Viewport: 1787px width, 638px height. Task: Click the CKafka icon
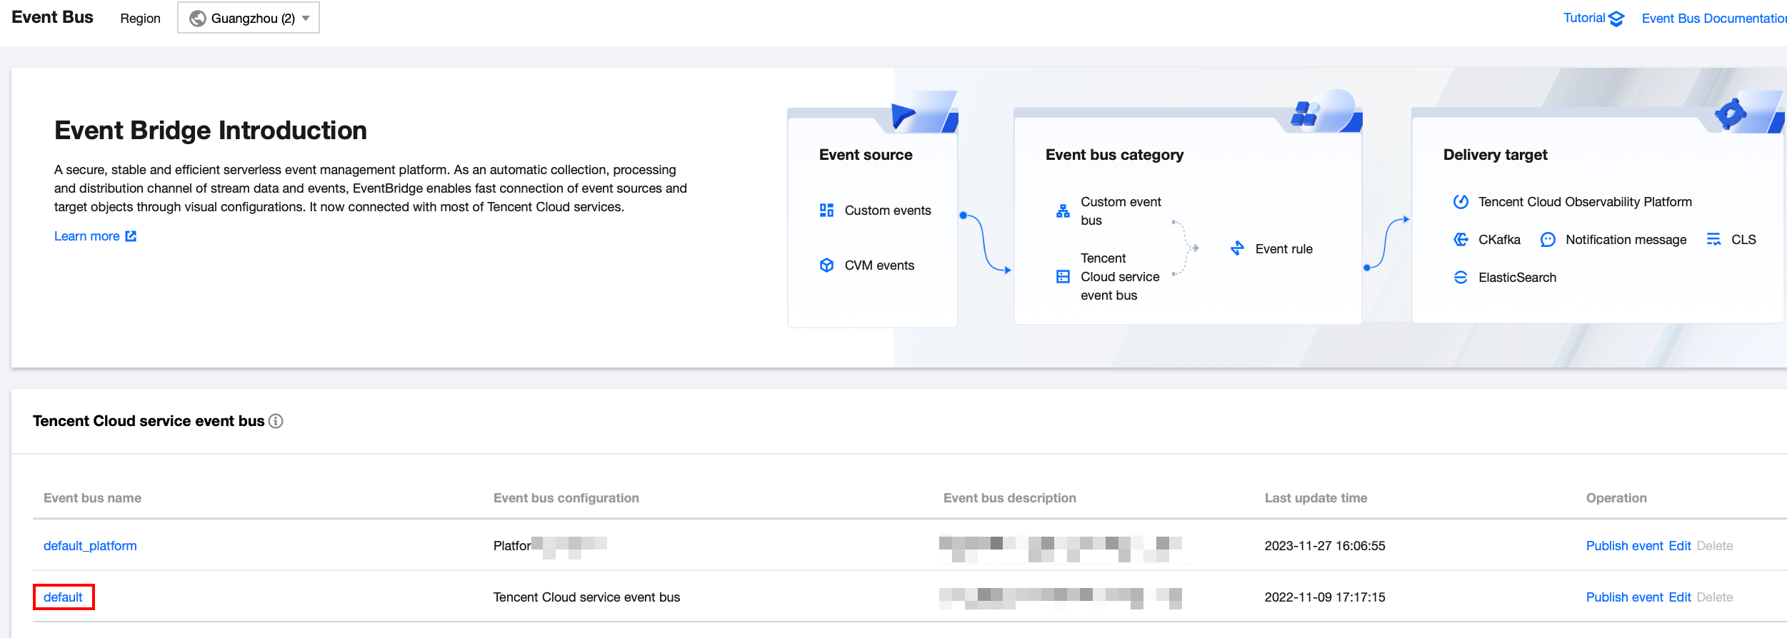coord(1461,240)
